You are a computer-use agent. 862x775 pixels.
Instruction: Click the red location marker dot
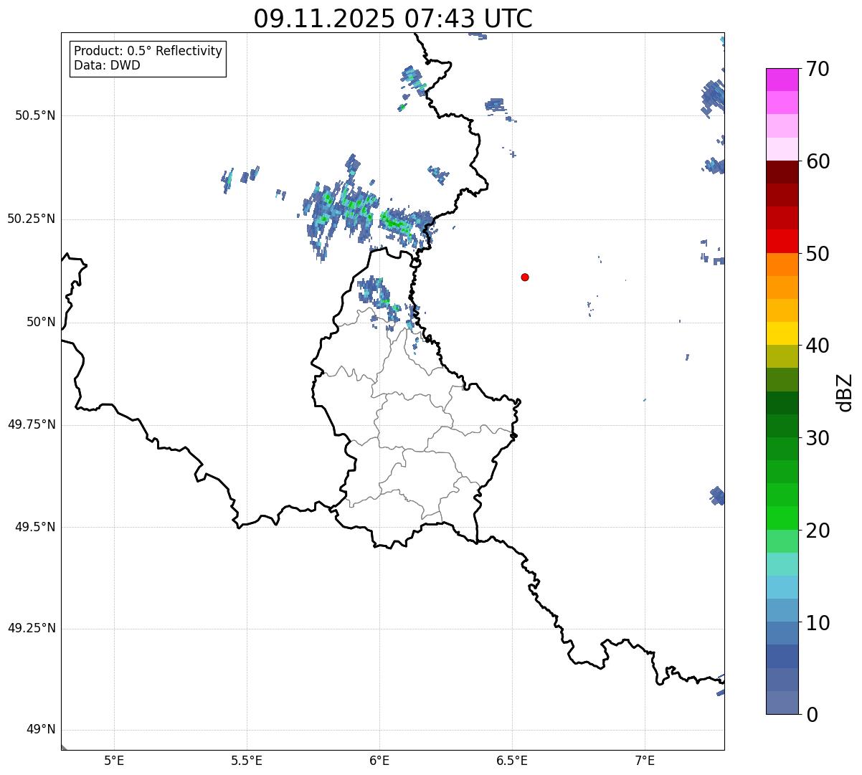525,277
